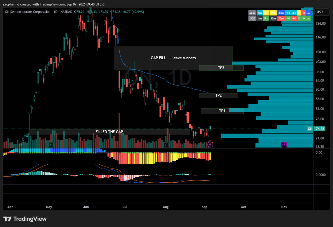The height and width of the screenshot is (227, 333).
Task: Click the Jun label on time axis
Action: [x=86, y=207]
